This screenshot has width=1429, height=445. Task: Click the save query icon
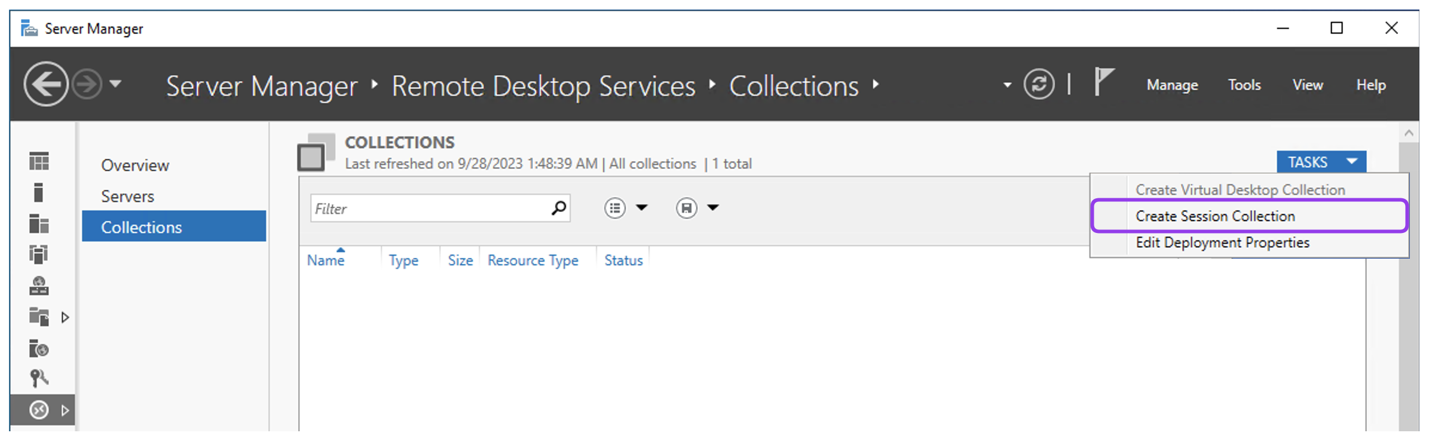tap(686, 208)
